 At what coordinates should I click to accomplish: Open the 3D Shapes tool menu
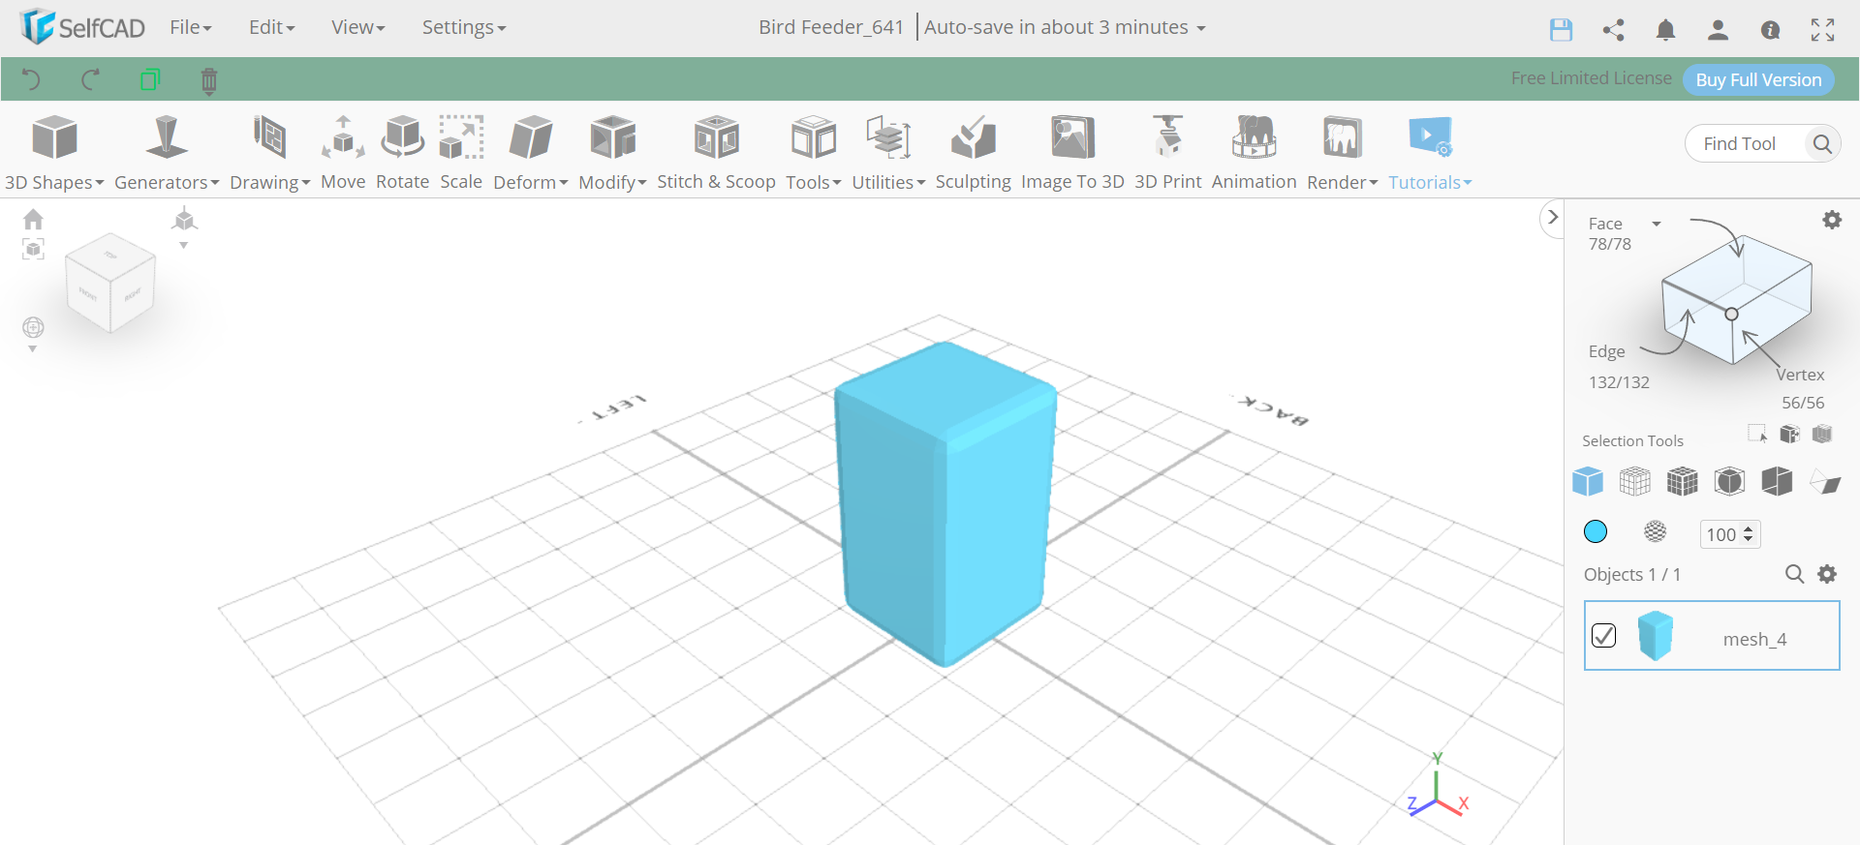[54, 153]
